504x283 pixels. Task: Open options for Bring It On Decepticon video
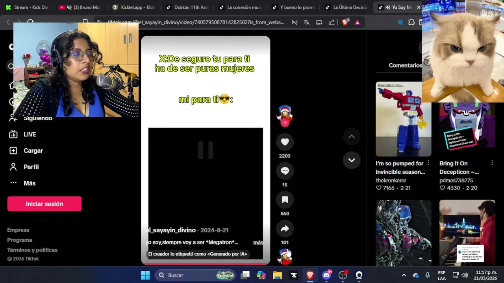pyautogui.click(x=492, y=163)
